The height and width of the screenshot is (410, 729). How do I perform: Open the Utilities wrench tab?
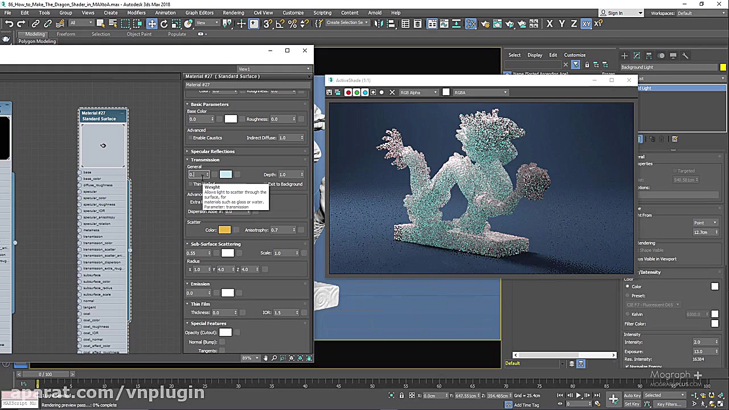(x=685, y=56)
